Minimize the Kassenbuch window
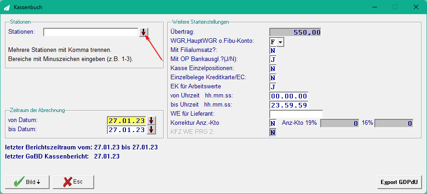The width and height of the screenshot is (427, 194). pos(374,7)
